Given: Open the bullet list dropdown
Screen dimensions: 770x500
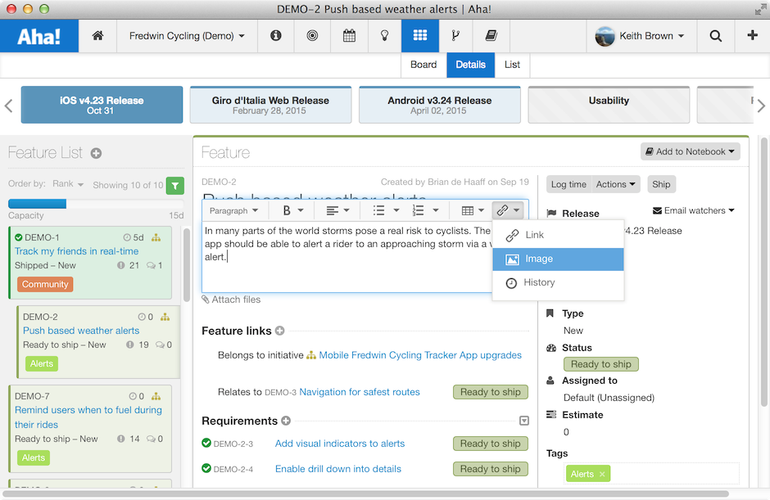Looking at the screenshot, I should pyautogui.click(x=386, y=210).
